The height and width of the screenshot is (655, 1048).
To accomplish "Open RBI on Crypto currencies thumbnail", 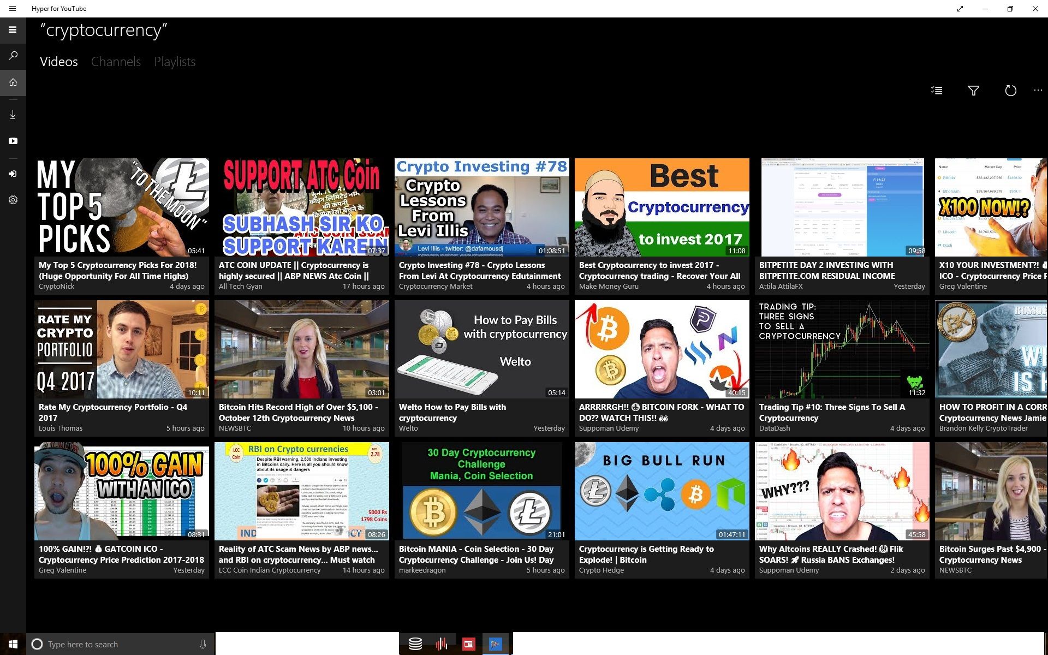I will 302,491.
